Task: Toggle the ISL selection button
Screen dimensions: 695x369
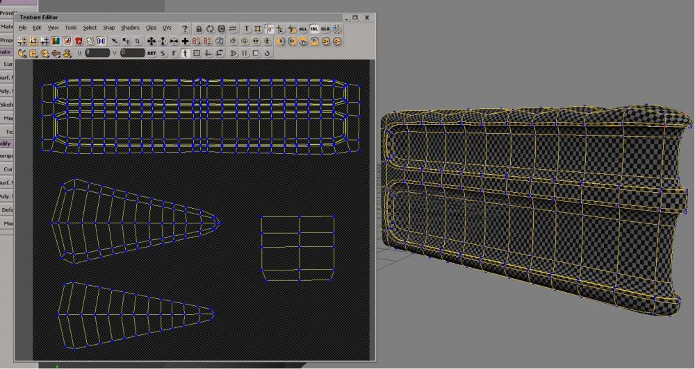Action: 314,29
